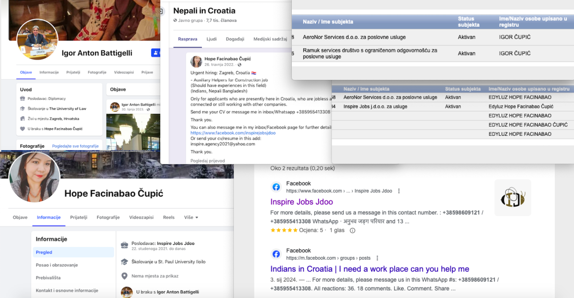The image size is (574, 298).
Task: Select Pregled in the Informacije sidebar
Action: tap(74, 252)
